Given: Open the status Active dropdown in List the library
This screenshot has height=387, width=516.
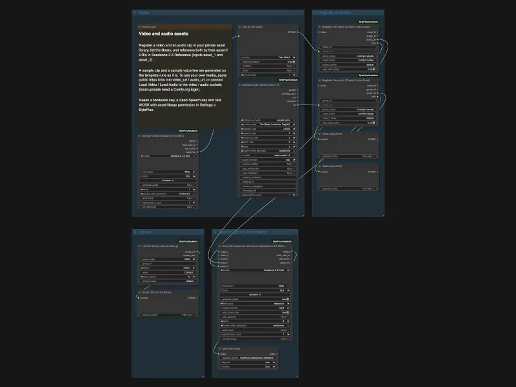Looking at the screenshot, I should click(168, 268).
